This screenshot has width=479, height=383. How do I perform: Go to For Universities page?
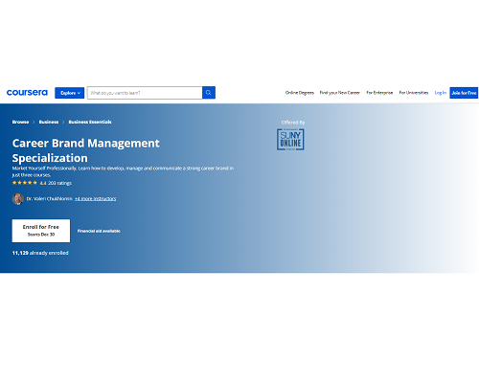click(414, 93)
